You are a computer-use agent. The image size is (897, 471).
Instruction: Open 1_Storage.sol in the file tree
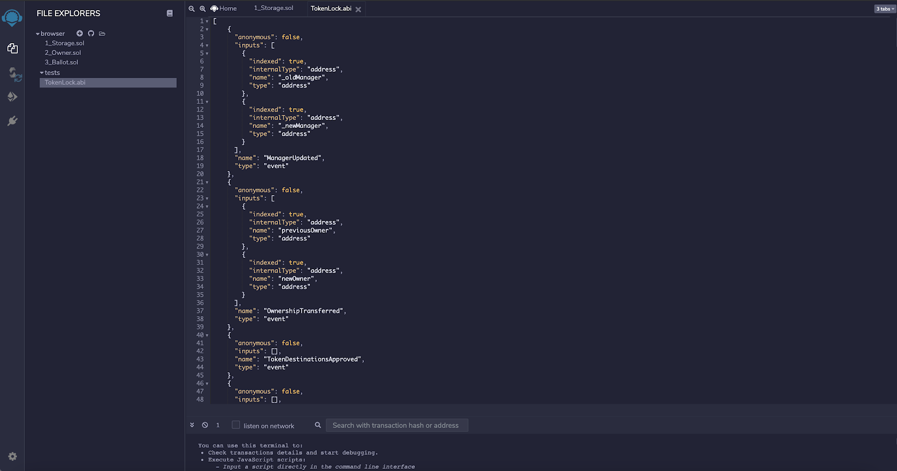pyautogui.click(x=64, y=43)
